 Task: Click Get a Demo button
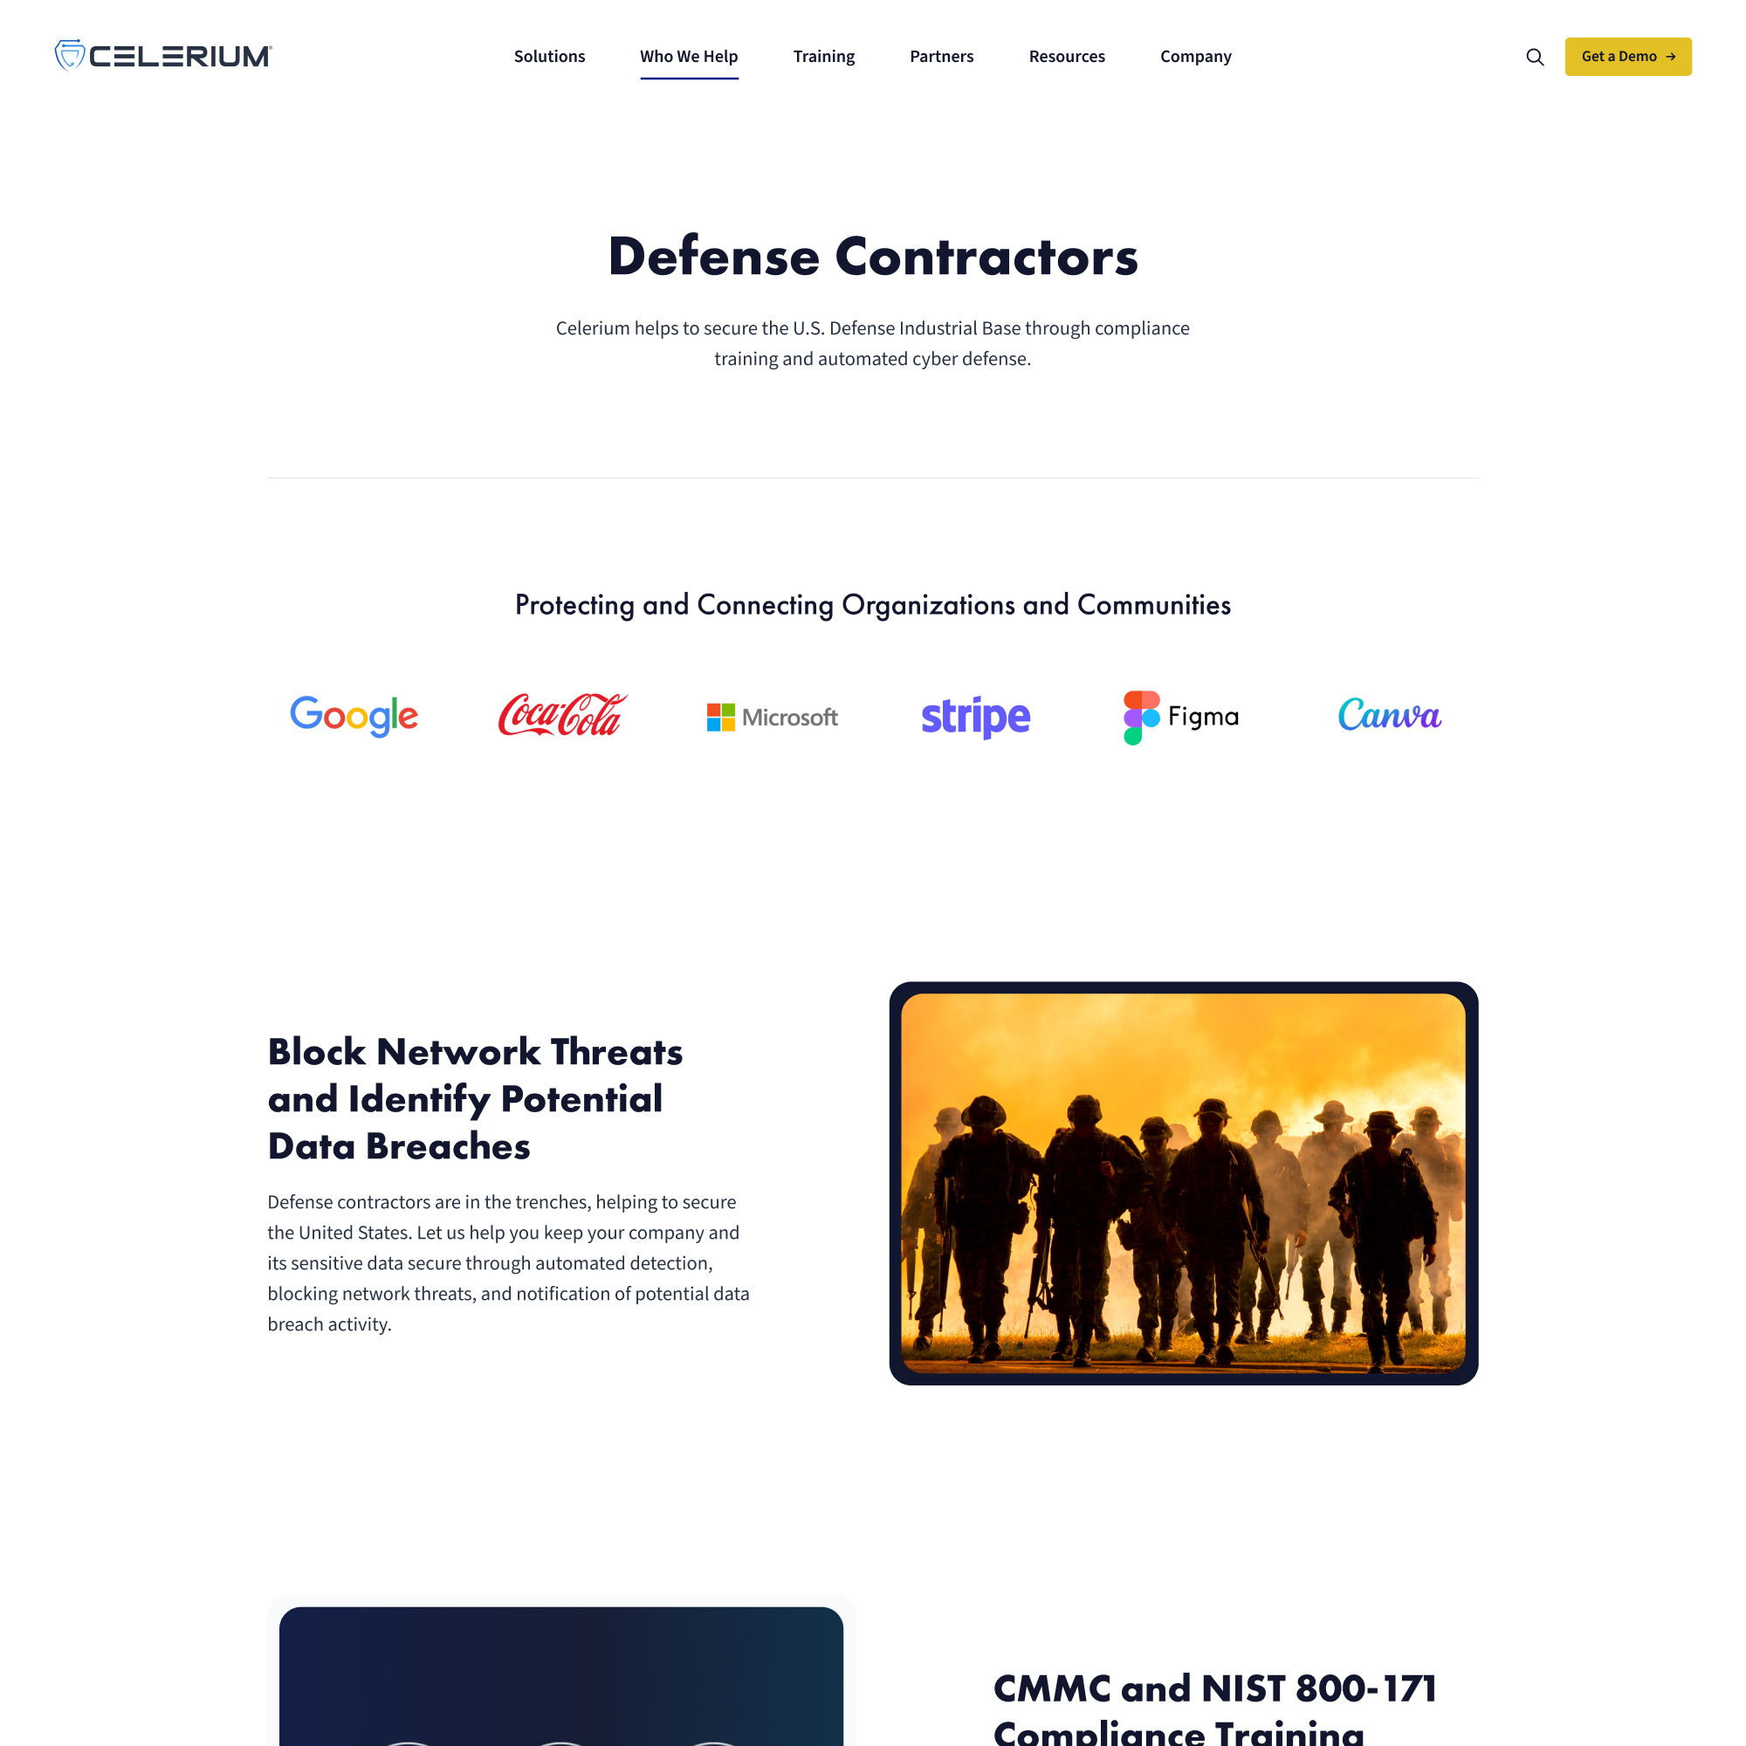[1627, 56]
